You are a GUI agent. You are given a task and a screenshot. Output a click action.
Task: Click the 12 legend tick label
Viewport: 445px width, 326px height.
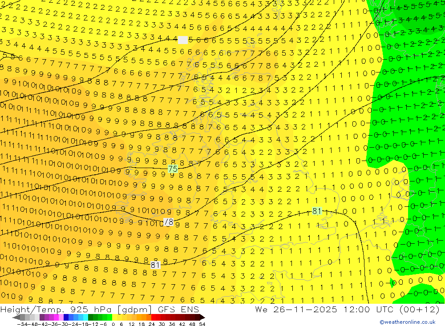click(132, 324)
